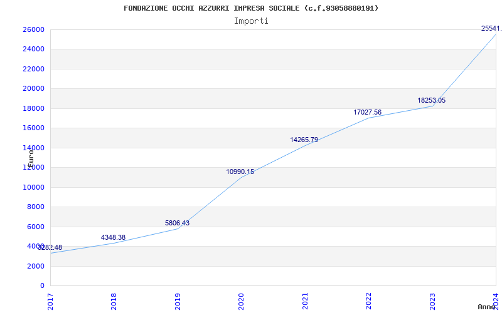Click the Euro vertical axis title

point(31,158)
